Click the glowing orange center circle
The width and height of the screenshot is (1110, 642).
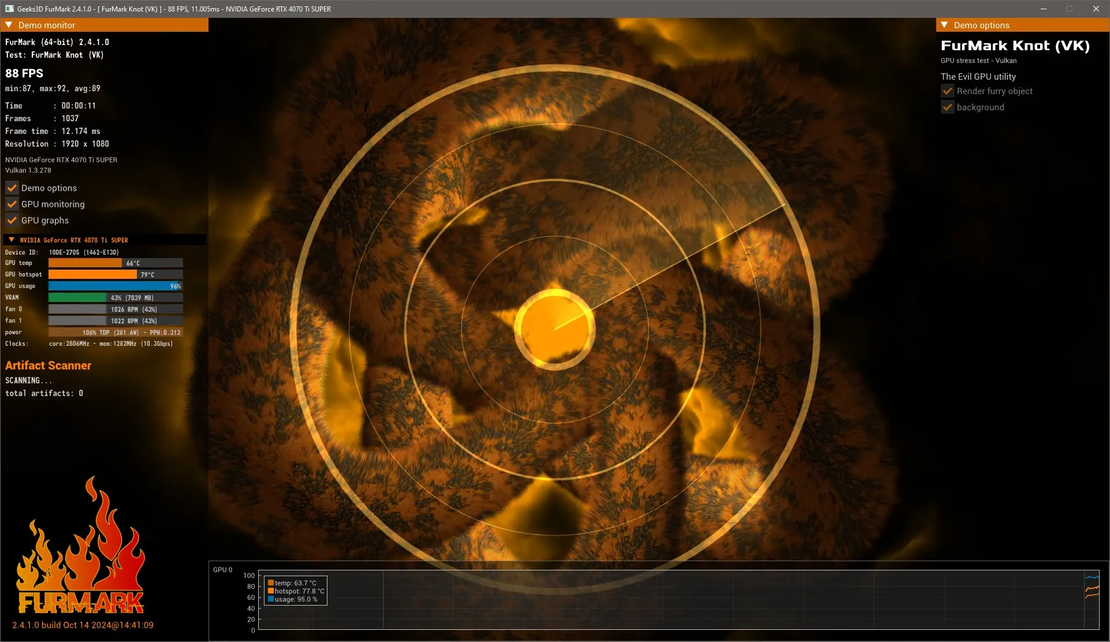pos(554,329)
